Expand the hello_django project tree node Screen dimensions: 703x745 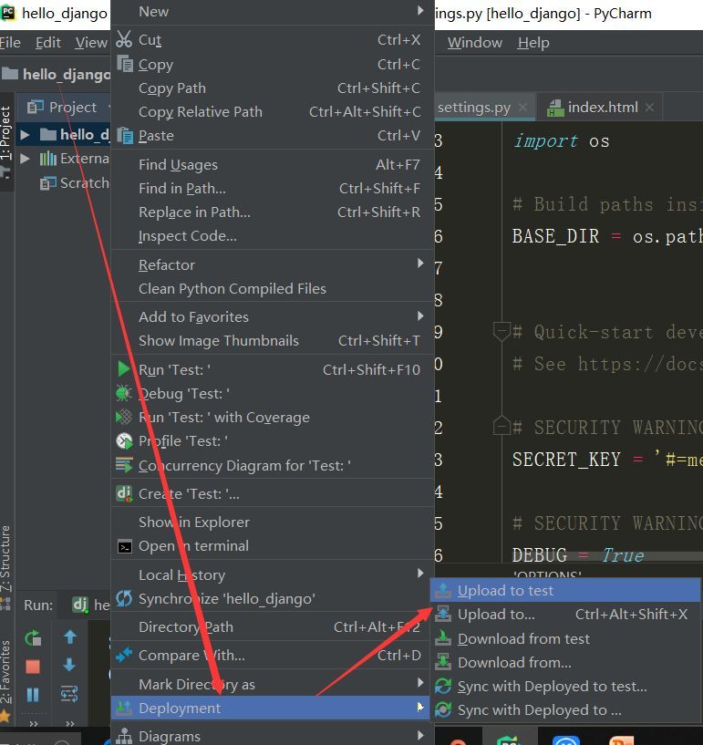tap(25, 135)
